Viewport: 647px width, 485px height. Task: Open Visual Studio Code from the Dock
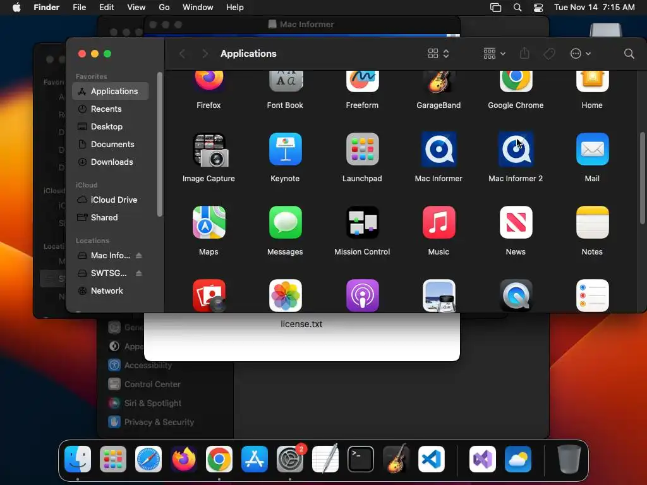(x=431, y=459)
